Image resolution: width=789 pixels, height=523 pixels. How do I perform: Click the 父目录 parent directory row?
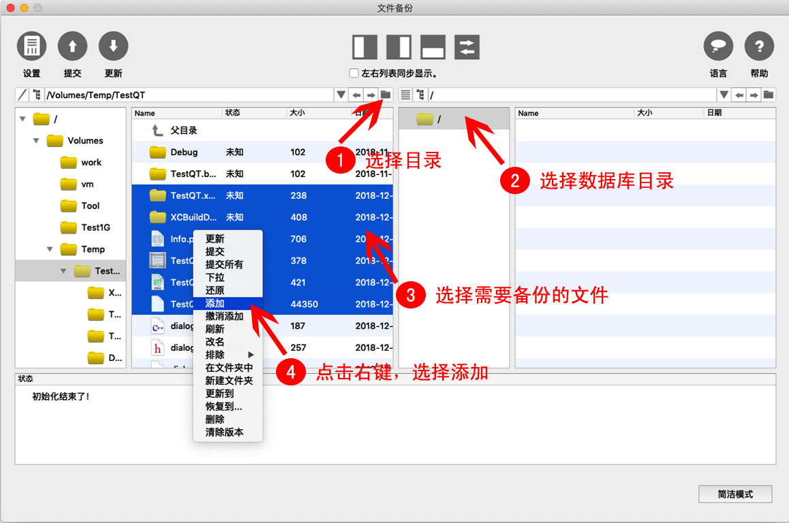[x=262, y=130]
